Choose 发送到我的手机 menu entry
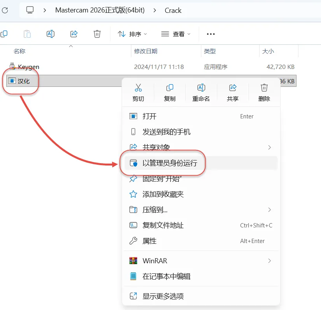The height and width of the screenshot is (310, 321). 201,132
